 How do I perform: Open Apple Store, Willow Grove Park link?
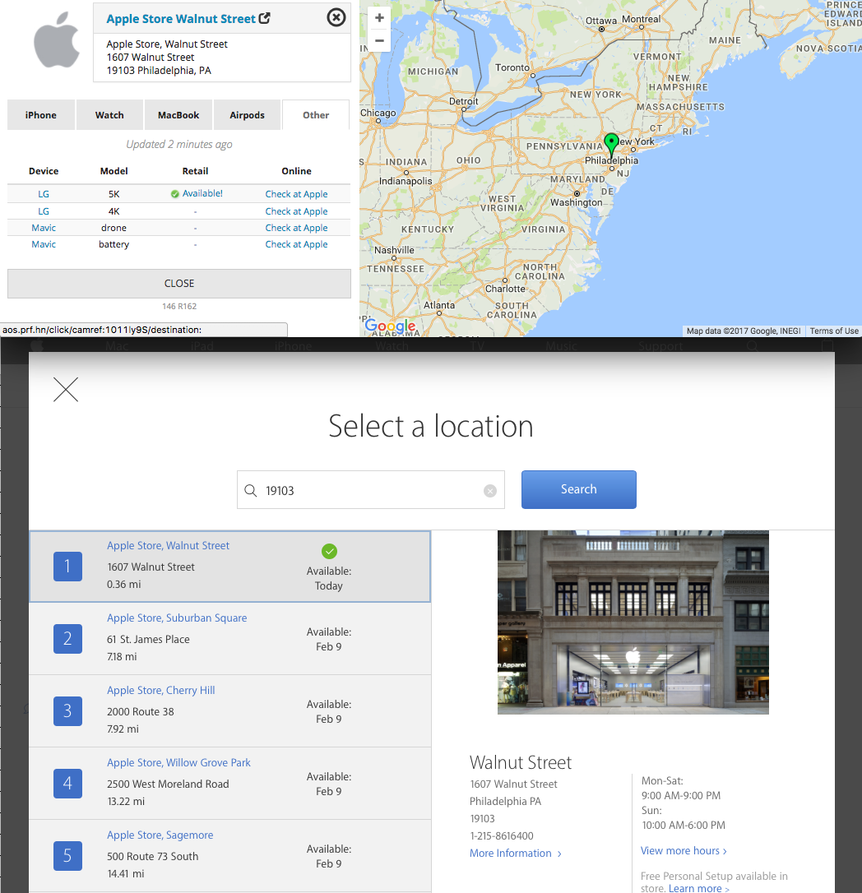click(x=178, y=762)
